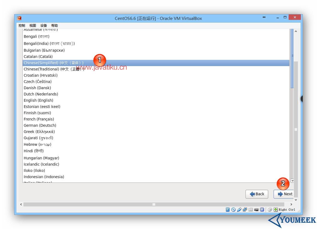Select Indonesian (Indonesia) language
Viewport: 317px width, 229px height.
(156, 177)
